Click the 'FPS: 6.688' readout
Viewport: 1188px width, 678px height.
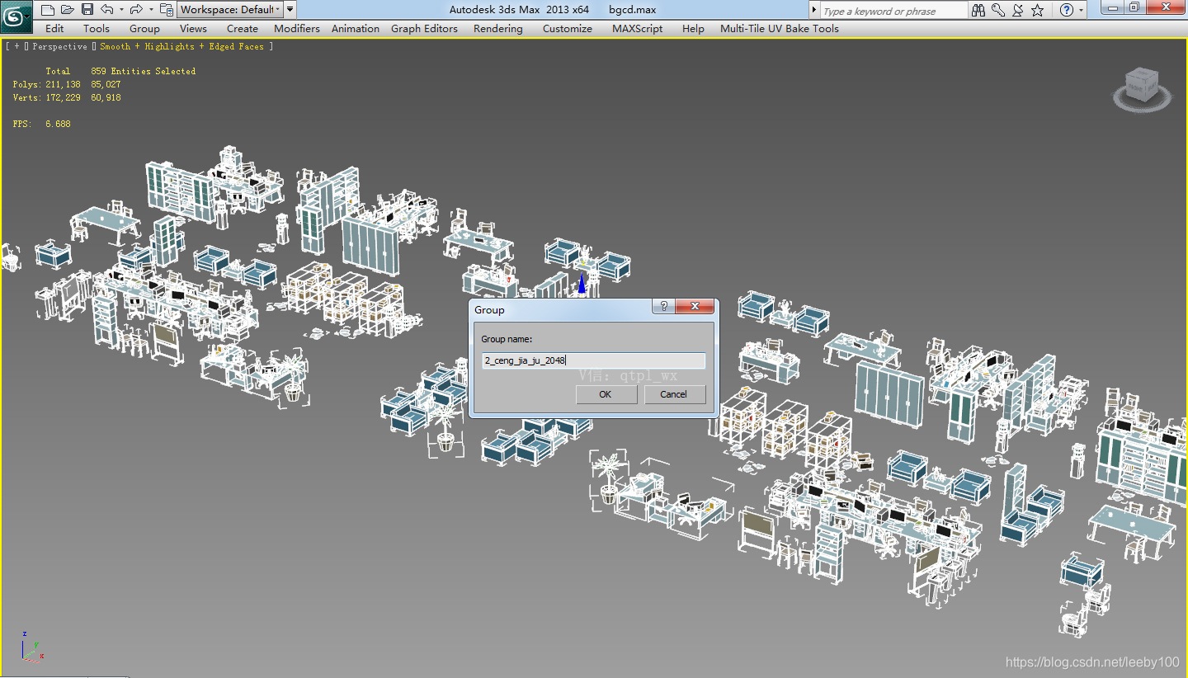(x=42, y=125)
